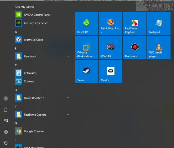Open Google Chrome from the app list

pyautogui.click(x=33, y=131)
